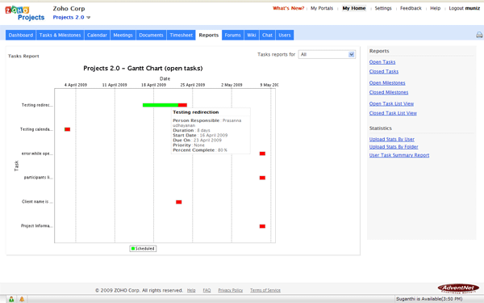Switch to Tasks & Milestones tab
484x303 pixels.
click(x=60, y=35)
